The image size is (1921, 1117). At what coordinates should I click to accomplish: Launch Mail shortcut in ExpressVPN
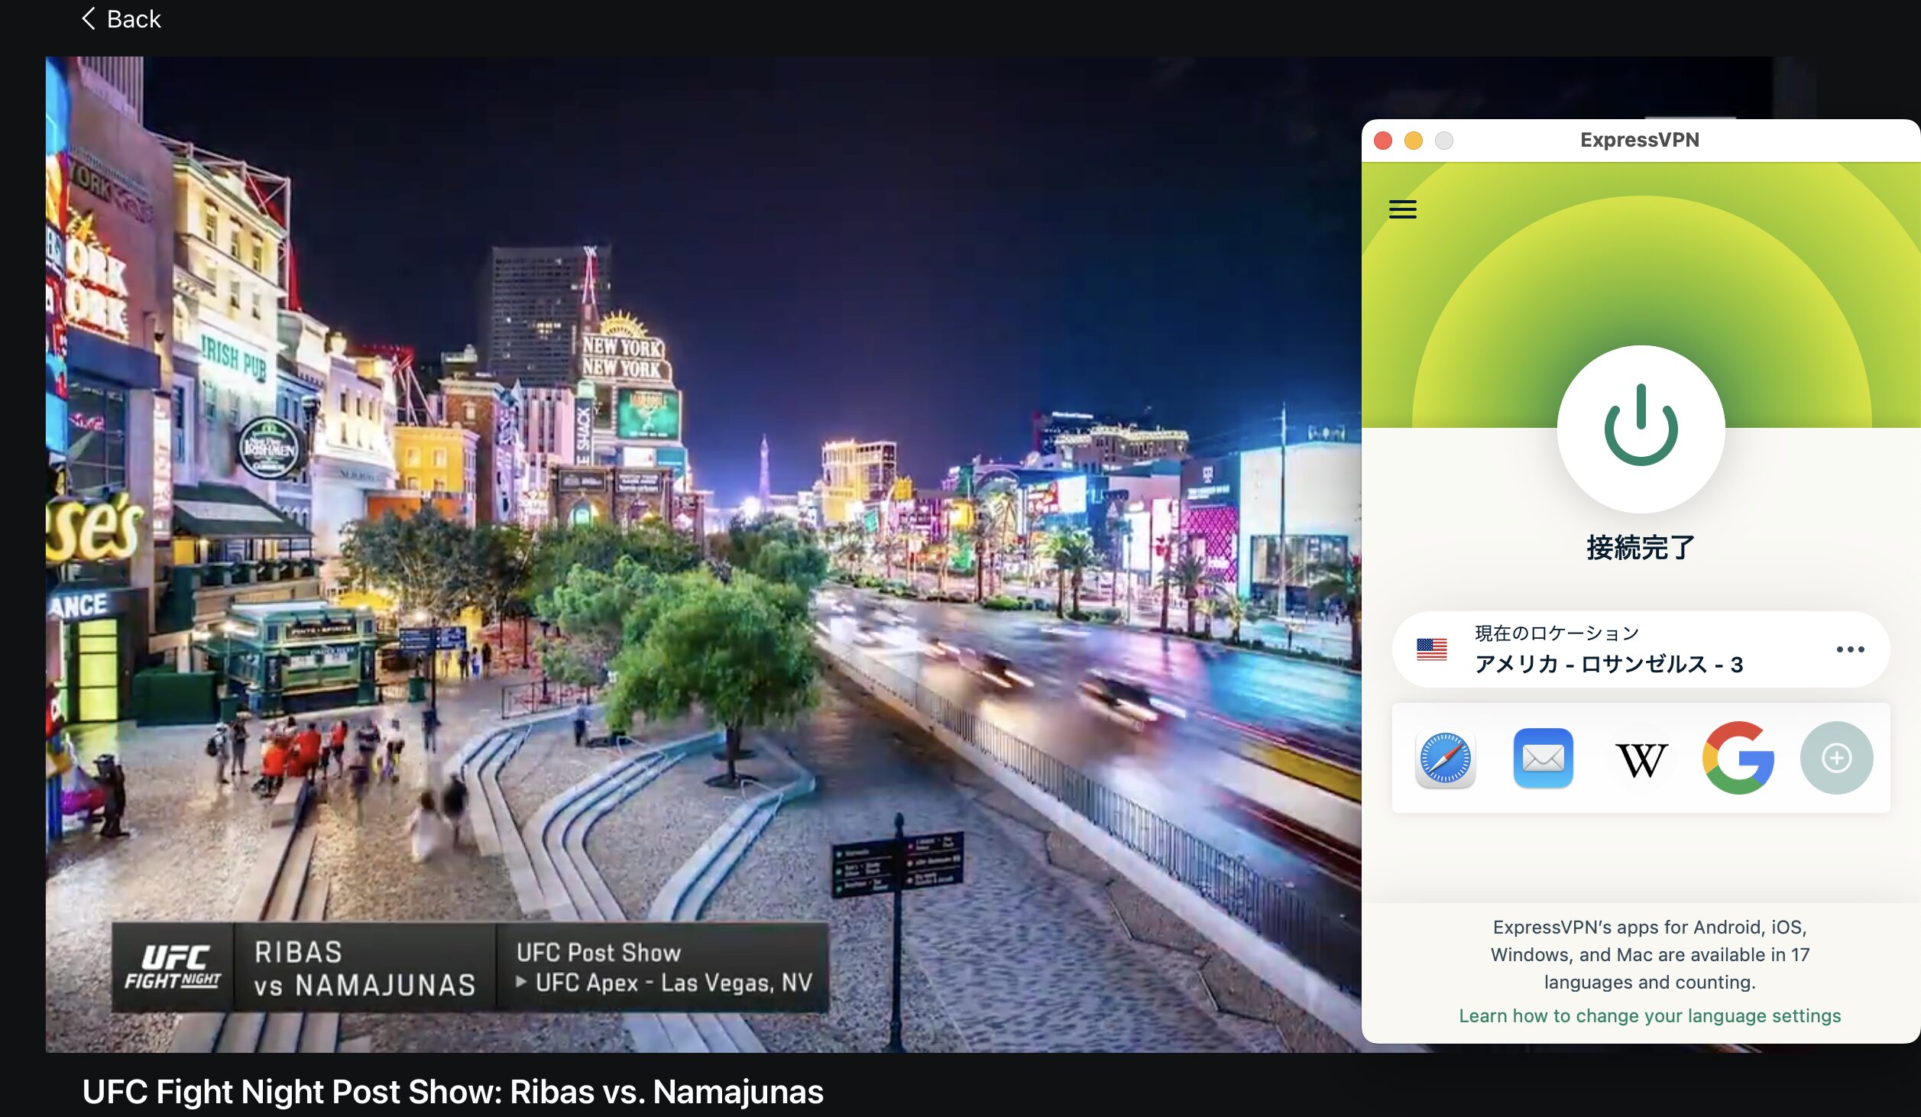[1543, 759]
